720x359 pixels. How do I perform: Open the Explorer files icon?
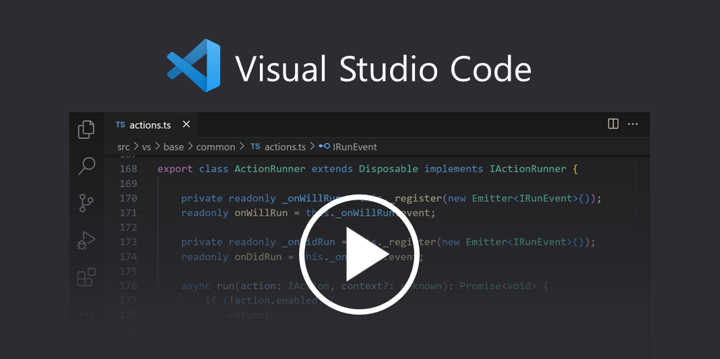click(86, 129)
